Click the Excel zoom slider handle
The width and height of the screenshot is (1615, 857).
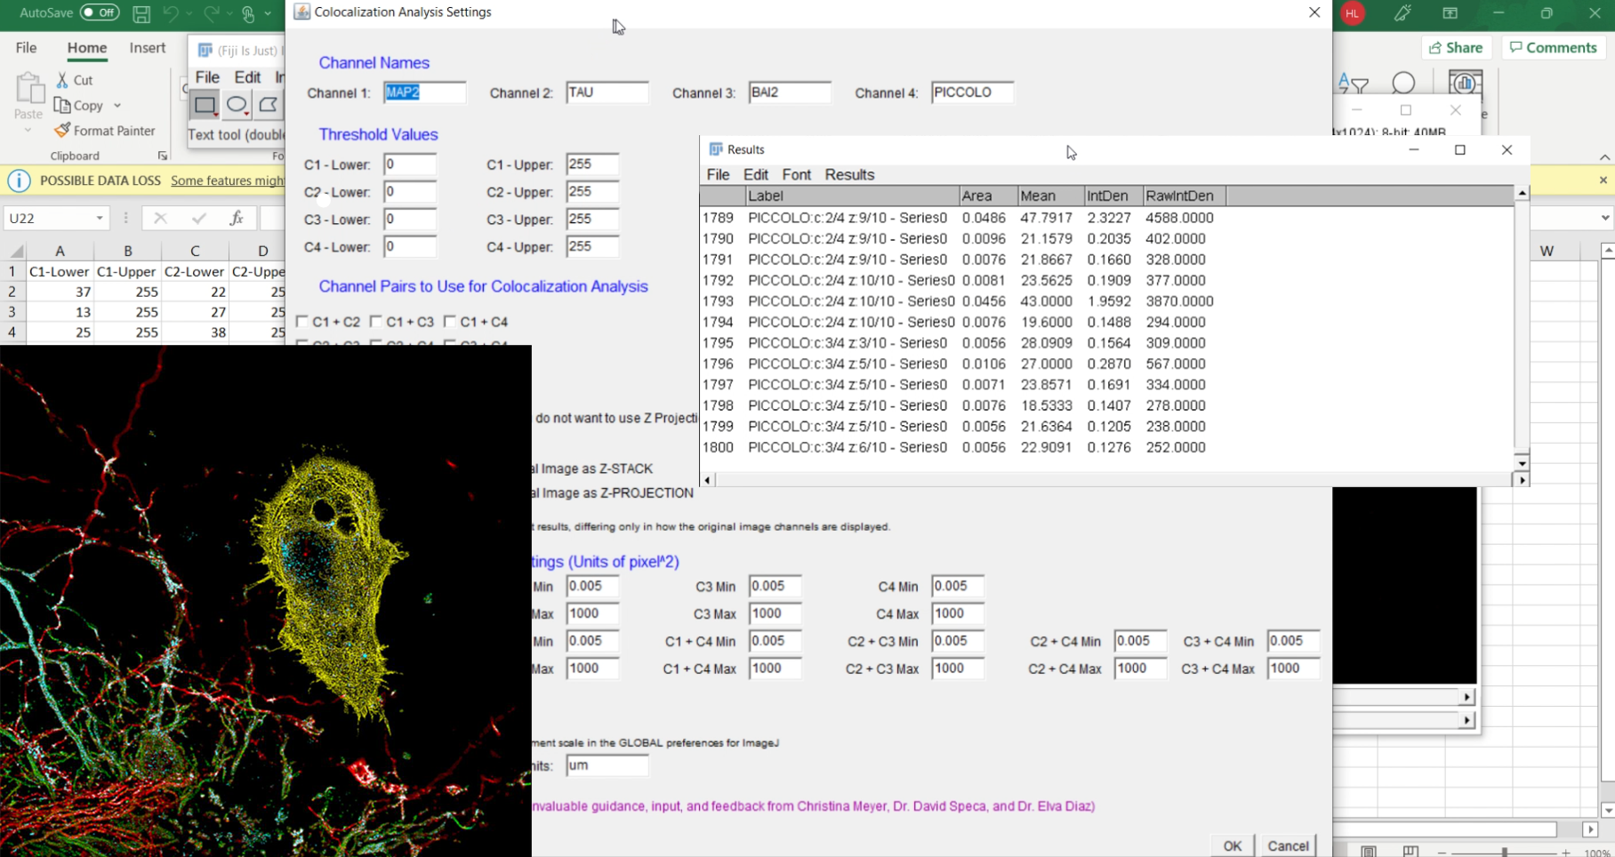pyautogui.click(x=1505, y=853)
